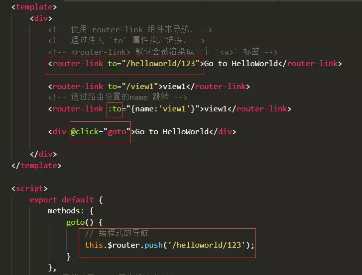Screen dimensions: 362x275
Task: Click the opening script tag
Action: click(29, 188)
